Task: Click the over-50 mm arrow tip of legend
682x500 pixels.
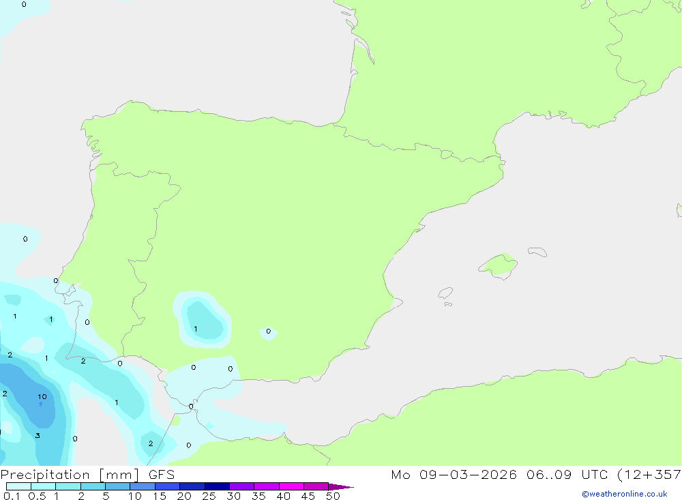Action: click(340, 486)
